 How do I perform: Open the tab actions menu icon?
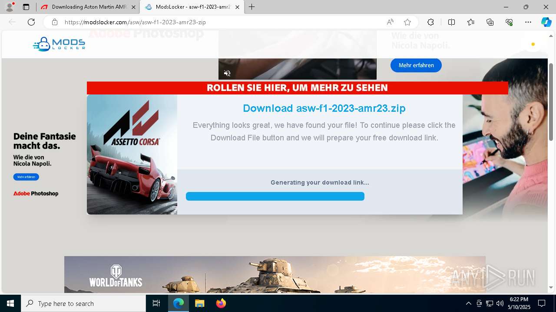[x=26, y=7]
